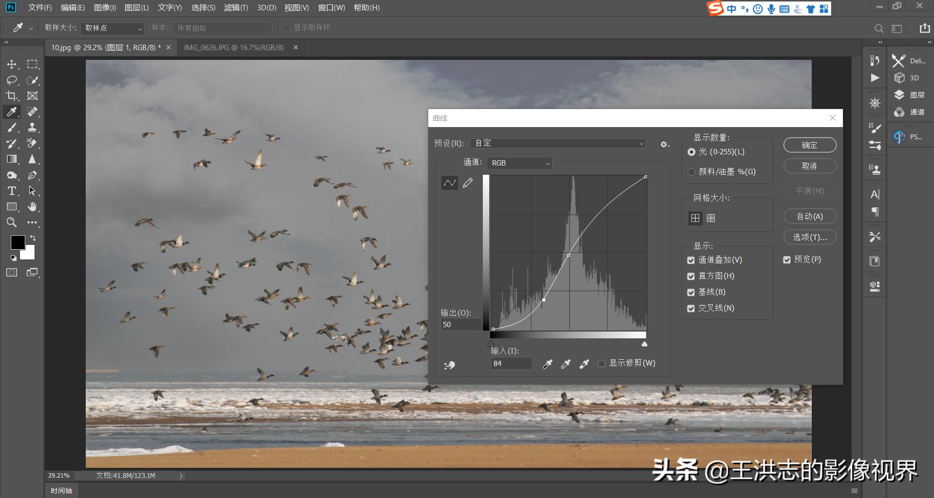Viewport: 934px width, 498px height.
Task: Switch to the IMG_0626.JPG document tab
Action: [234, 47]
